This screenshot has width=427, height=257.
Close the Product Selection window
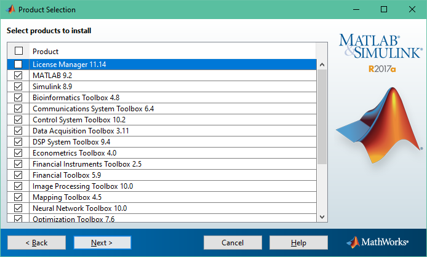(412, 9)
